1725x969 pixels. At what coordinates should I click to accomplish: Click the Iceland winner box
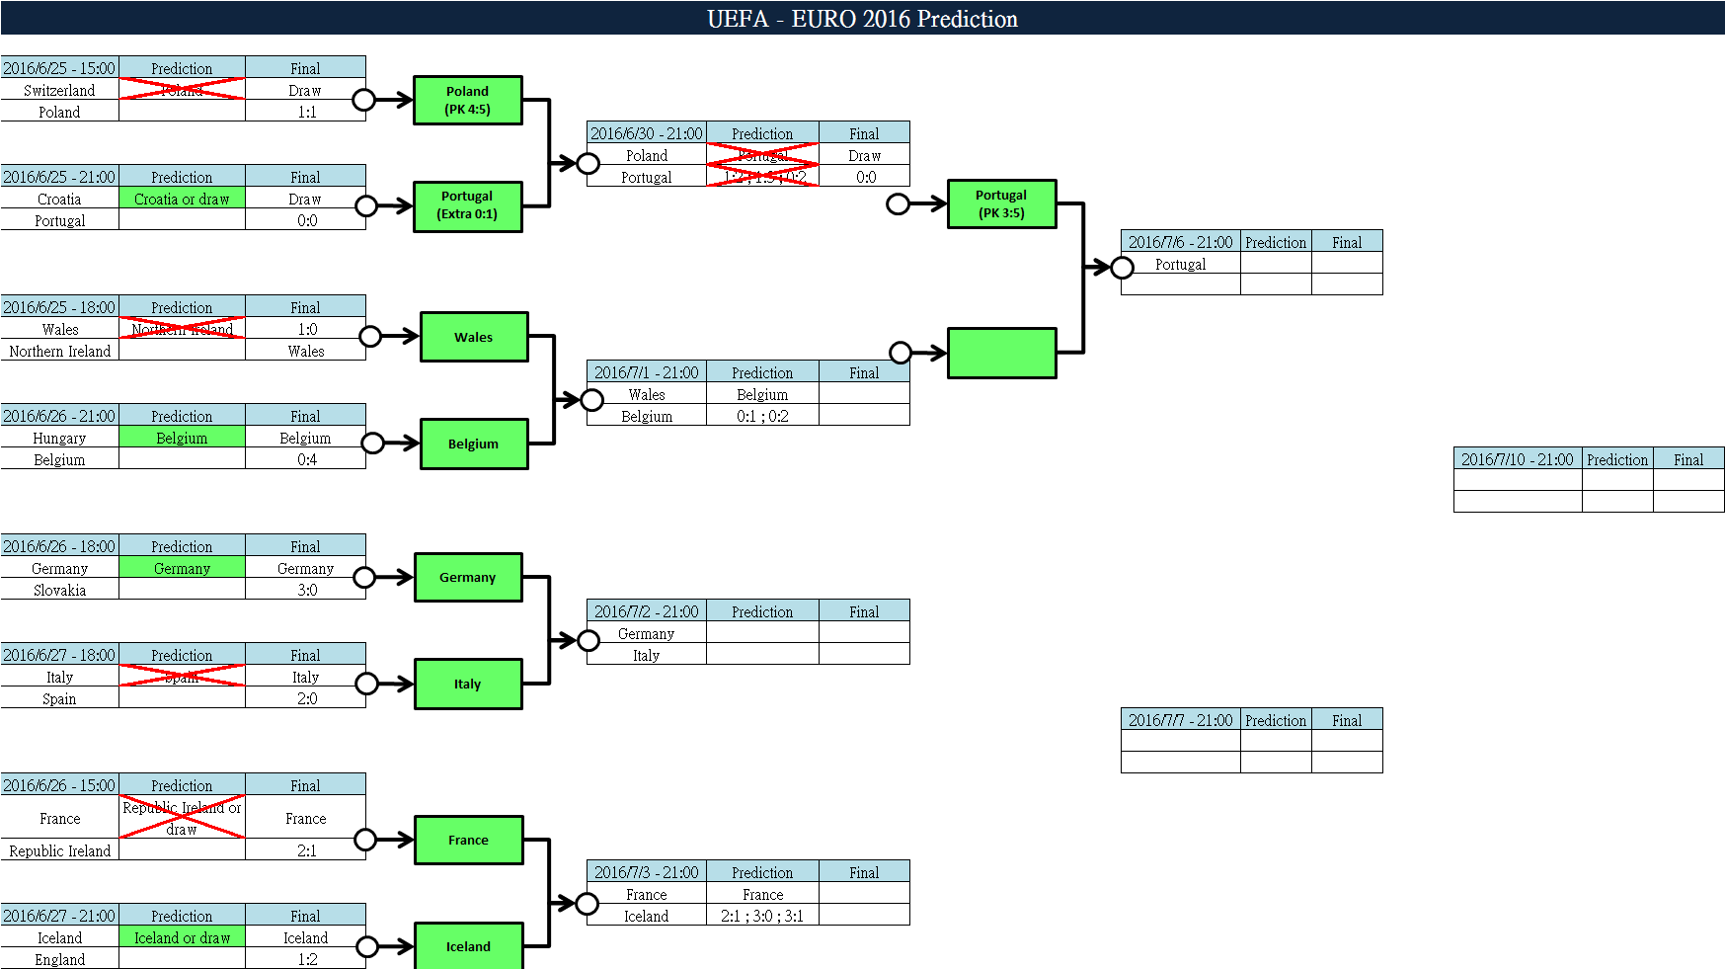[x=468, y=945]
